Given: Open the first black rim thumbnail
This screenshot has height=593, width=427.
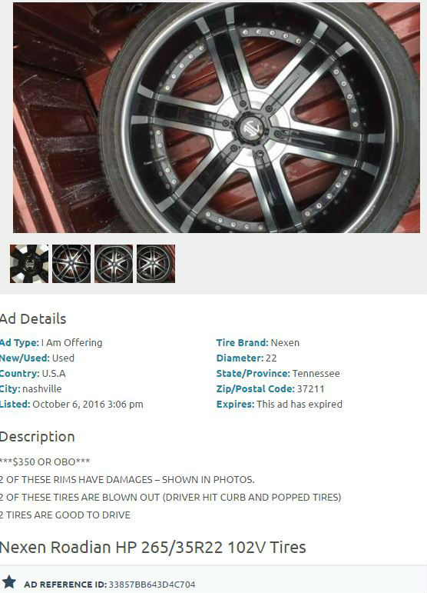Looking at the screenshot, I should [x=29, y=264].
